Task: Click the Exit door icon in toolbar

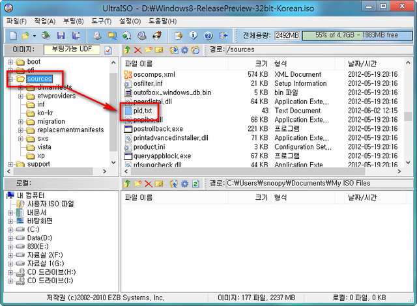Action: 223,36
